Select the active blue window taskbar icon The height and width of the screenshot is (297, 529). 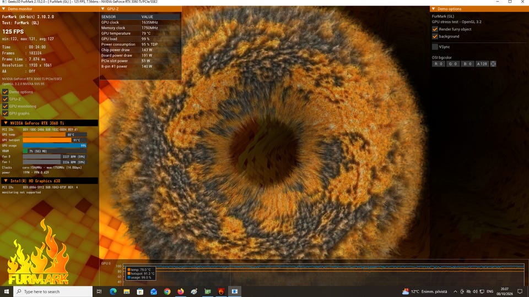point(235,291)
